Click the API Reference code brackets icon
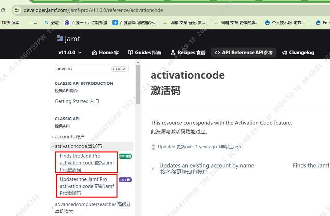 pyautogui.click(x=217, y=53)
